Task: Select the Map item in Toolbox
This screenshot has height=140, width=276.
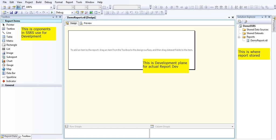Action: (9, 69)
